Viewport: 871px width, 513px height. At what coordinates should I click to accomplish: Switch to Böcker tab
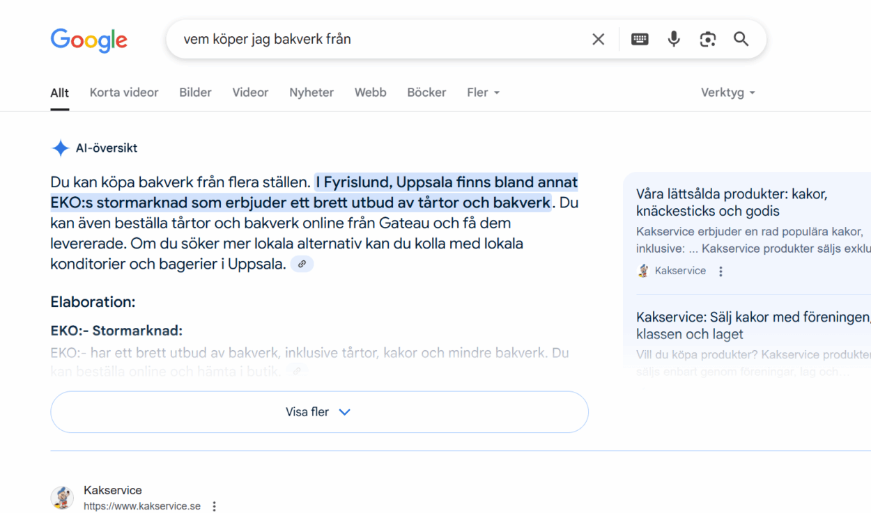pyautogui.click(x=426, y=93)
